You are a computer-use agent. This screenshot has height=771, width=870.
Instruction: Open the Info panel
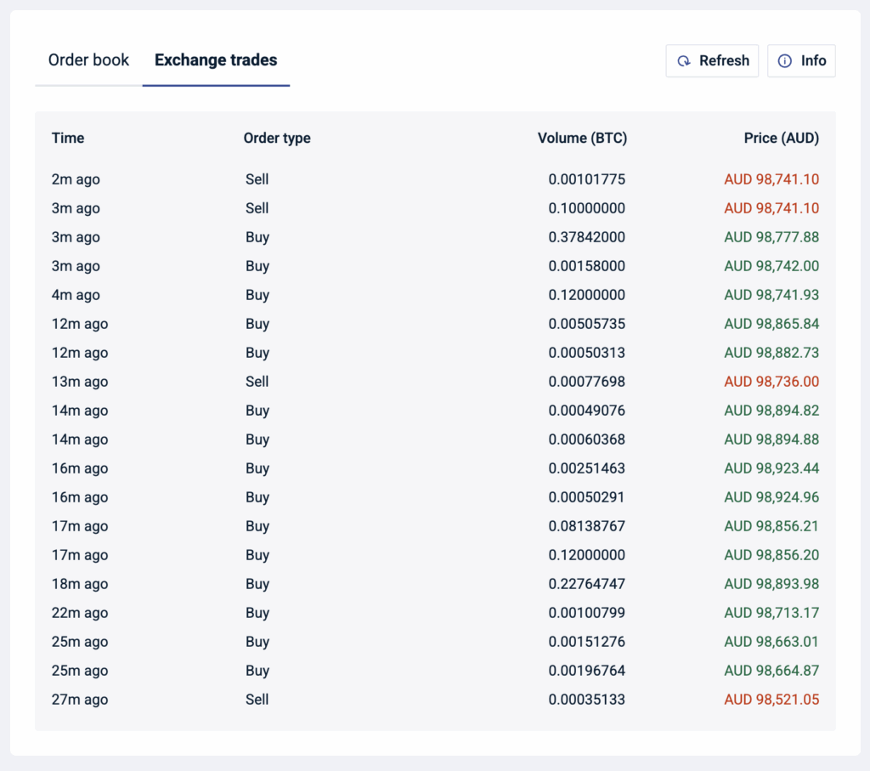(x=801, y=60)
